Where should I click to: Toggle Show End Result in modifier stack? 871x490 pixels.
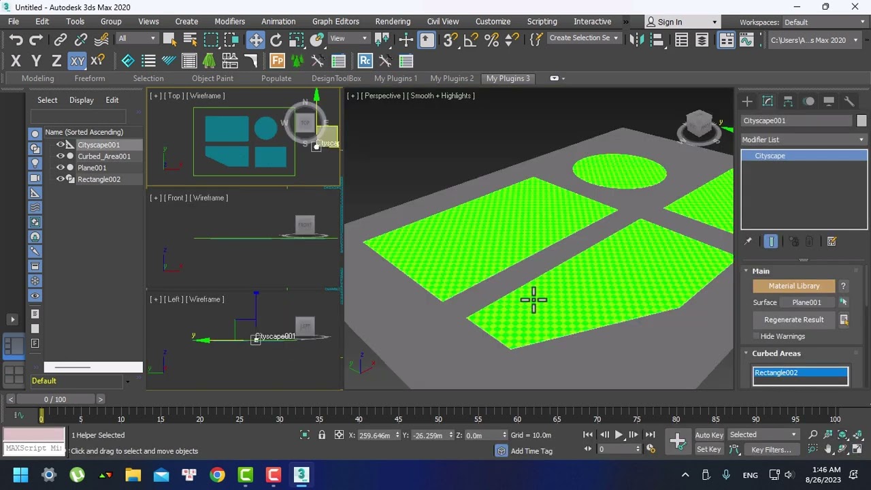(x=771, y=242)
